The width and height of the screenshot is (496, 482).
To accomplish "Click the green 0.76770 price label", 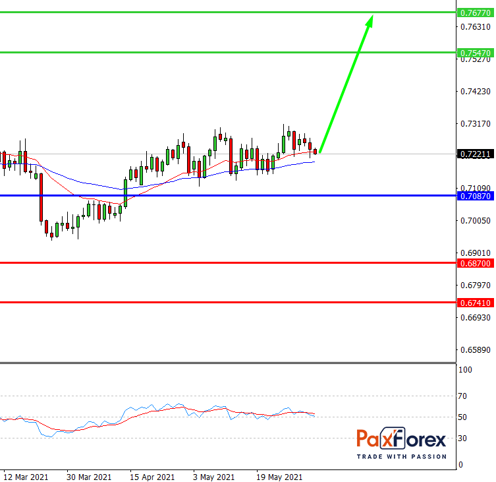I will 476,13.
